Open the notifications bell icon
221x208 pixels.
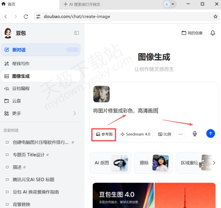213,33
